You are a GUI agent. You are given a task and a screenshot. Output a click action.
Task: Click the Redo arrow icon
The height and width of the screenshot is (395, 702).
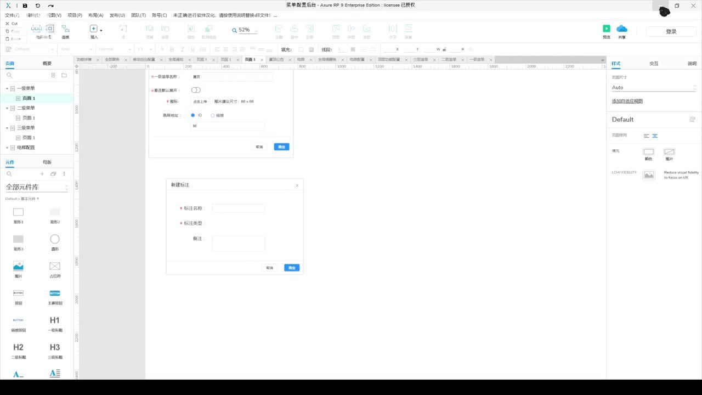(x=50, y=5)
